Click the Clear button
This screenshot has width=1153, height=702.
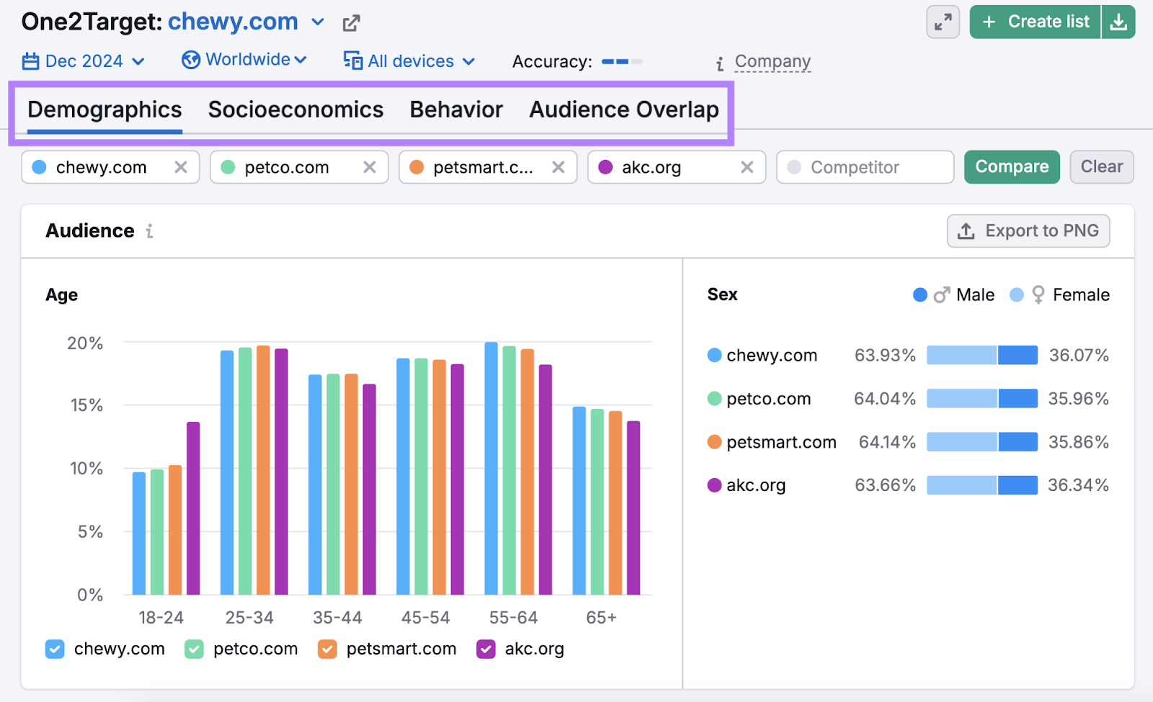coord(1102,167)
